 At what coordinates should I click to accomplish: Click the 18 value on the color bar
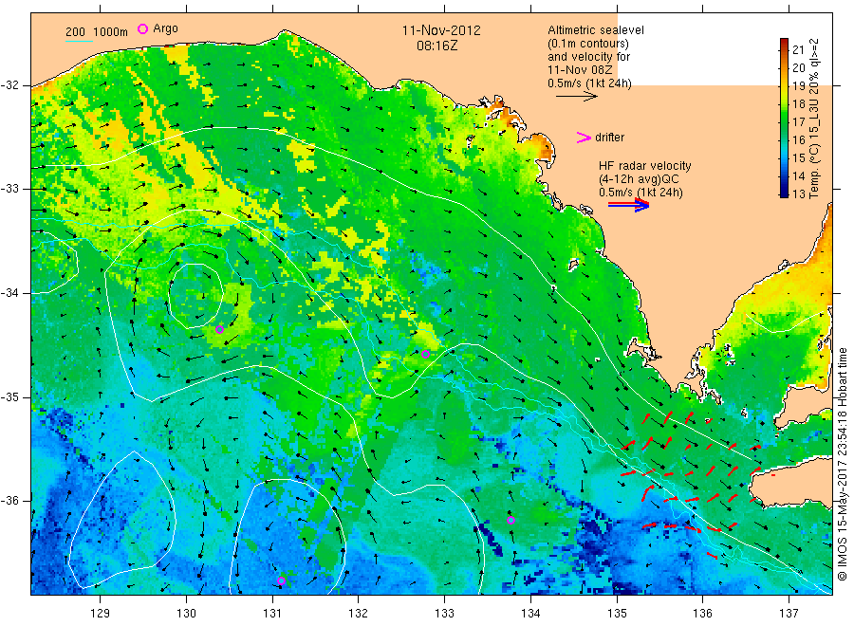[798, 104]
